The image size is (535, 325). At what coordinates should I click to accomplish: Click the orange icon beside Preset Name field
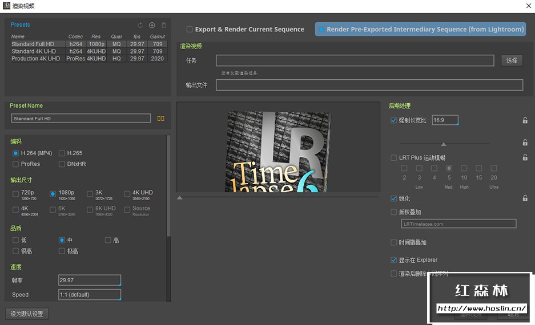point(161,119)
